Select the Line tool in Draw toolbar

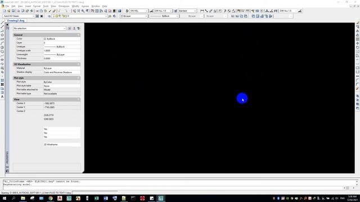(x=2, y=22)
